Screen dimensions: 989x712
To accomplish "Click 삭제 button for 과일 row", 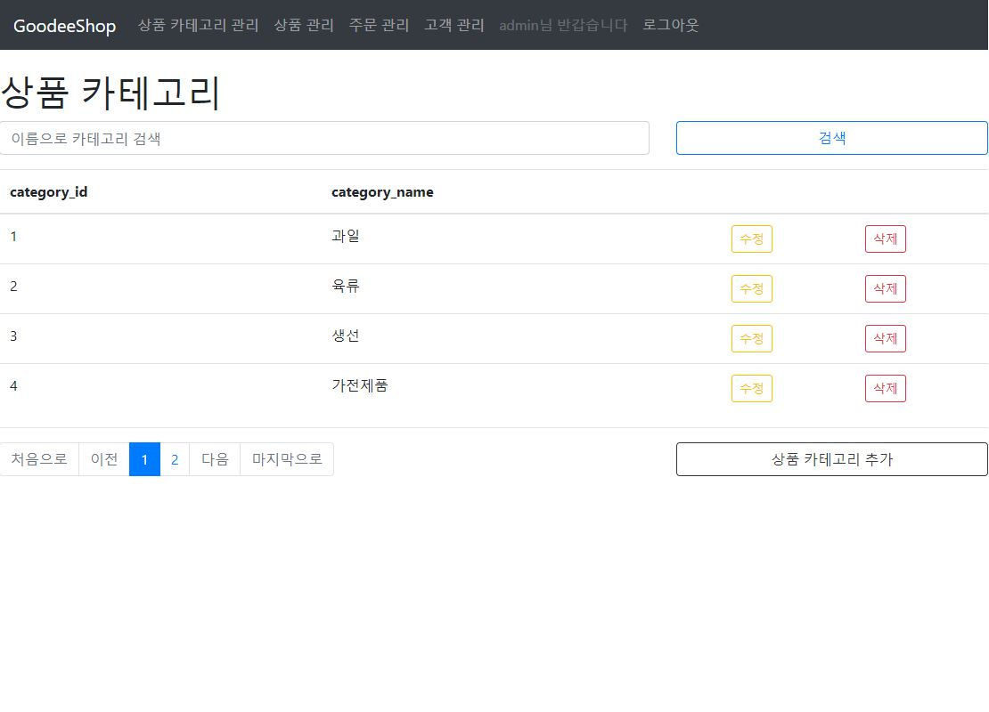I will 886,239.
